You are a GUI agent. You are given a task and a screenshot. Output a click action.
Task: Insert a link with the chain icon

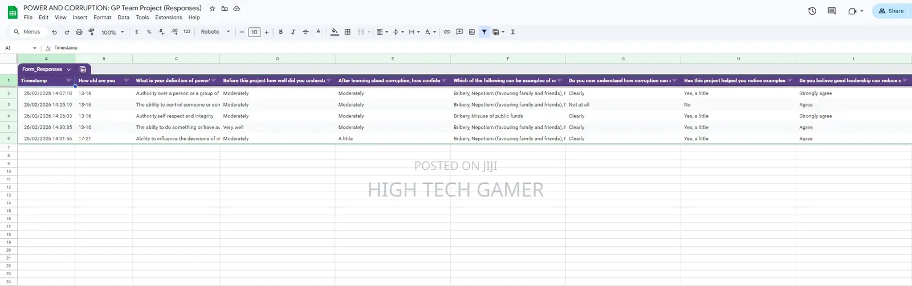(447, 32)
